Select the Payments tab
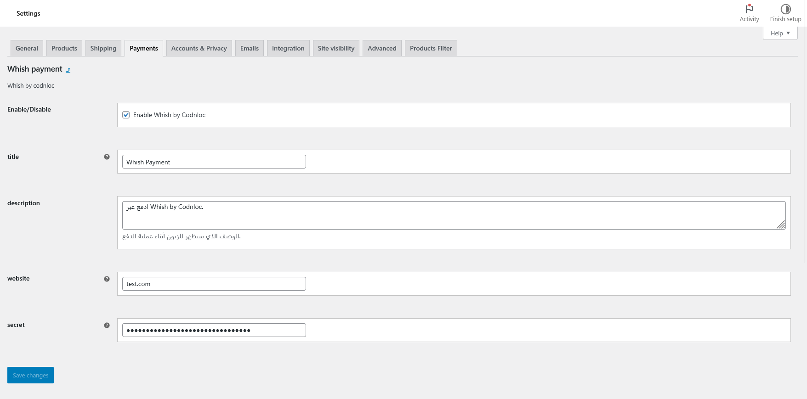 point(144,48)
